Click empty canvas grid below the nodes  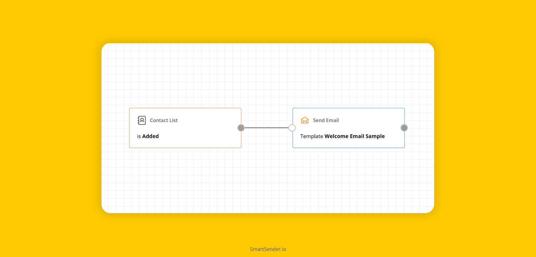pos(267,178)
